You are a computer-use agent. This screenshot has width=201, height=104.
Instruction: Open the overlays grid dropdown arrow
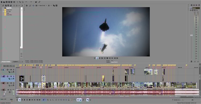(51, 6)
